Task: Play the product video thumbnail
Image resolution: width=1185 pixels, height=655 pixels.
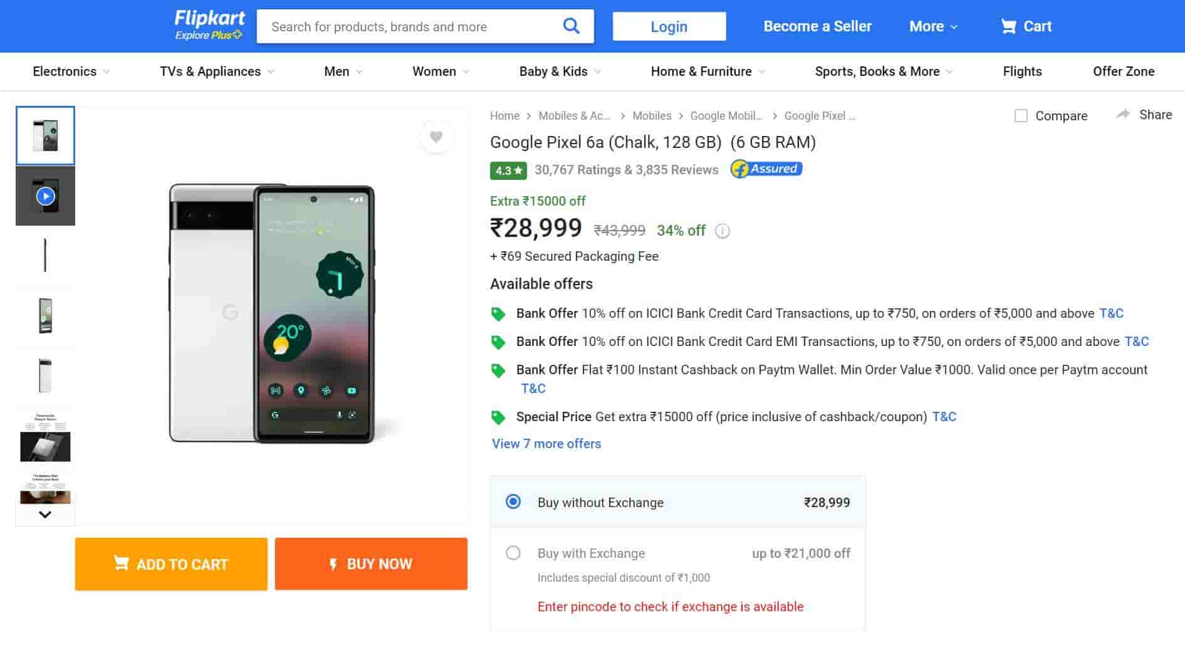Action: tap(44, 196)
